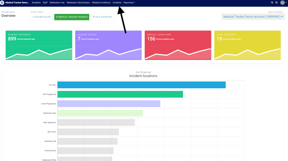Open the Staff Incidents 19 card
The width and height of the screenshot is (288, 161).
[247, 45]
